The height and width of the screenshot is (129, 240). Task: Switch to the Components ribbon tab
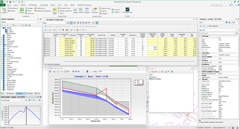(44, 5)
